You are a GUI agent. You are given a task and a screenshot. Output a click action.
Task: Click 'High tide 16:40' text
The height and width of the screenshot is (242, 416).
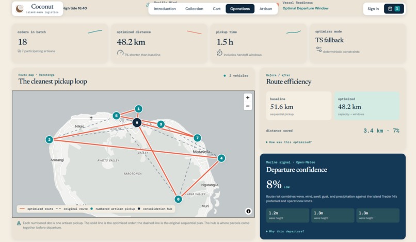pyautogui.click(x=75, y=8)
